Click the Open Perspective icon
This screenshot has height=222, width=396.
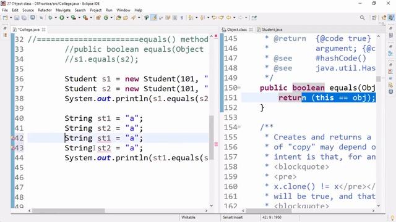374,18
